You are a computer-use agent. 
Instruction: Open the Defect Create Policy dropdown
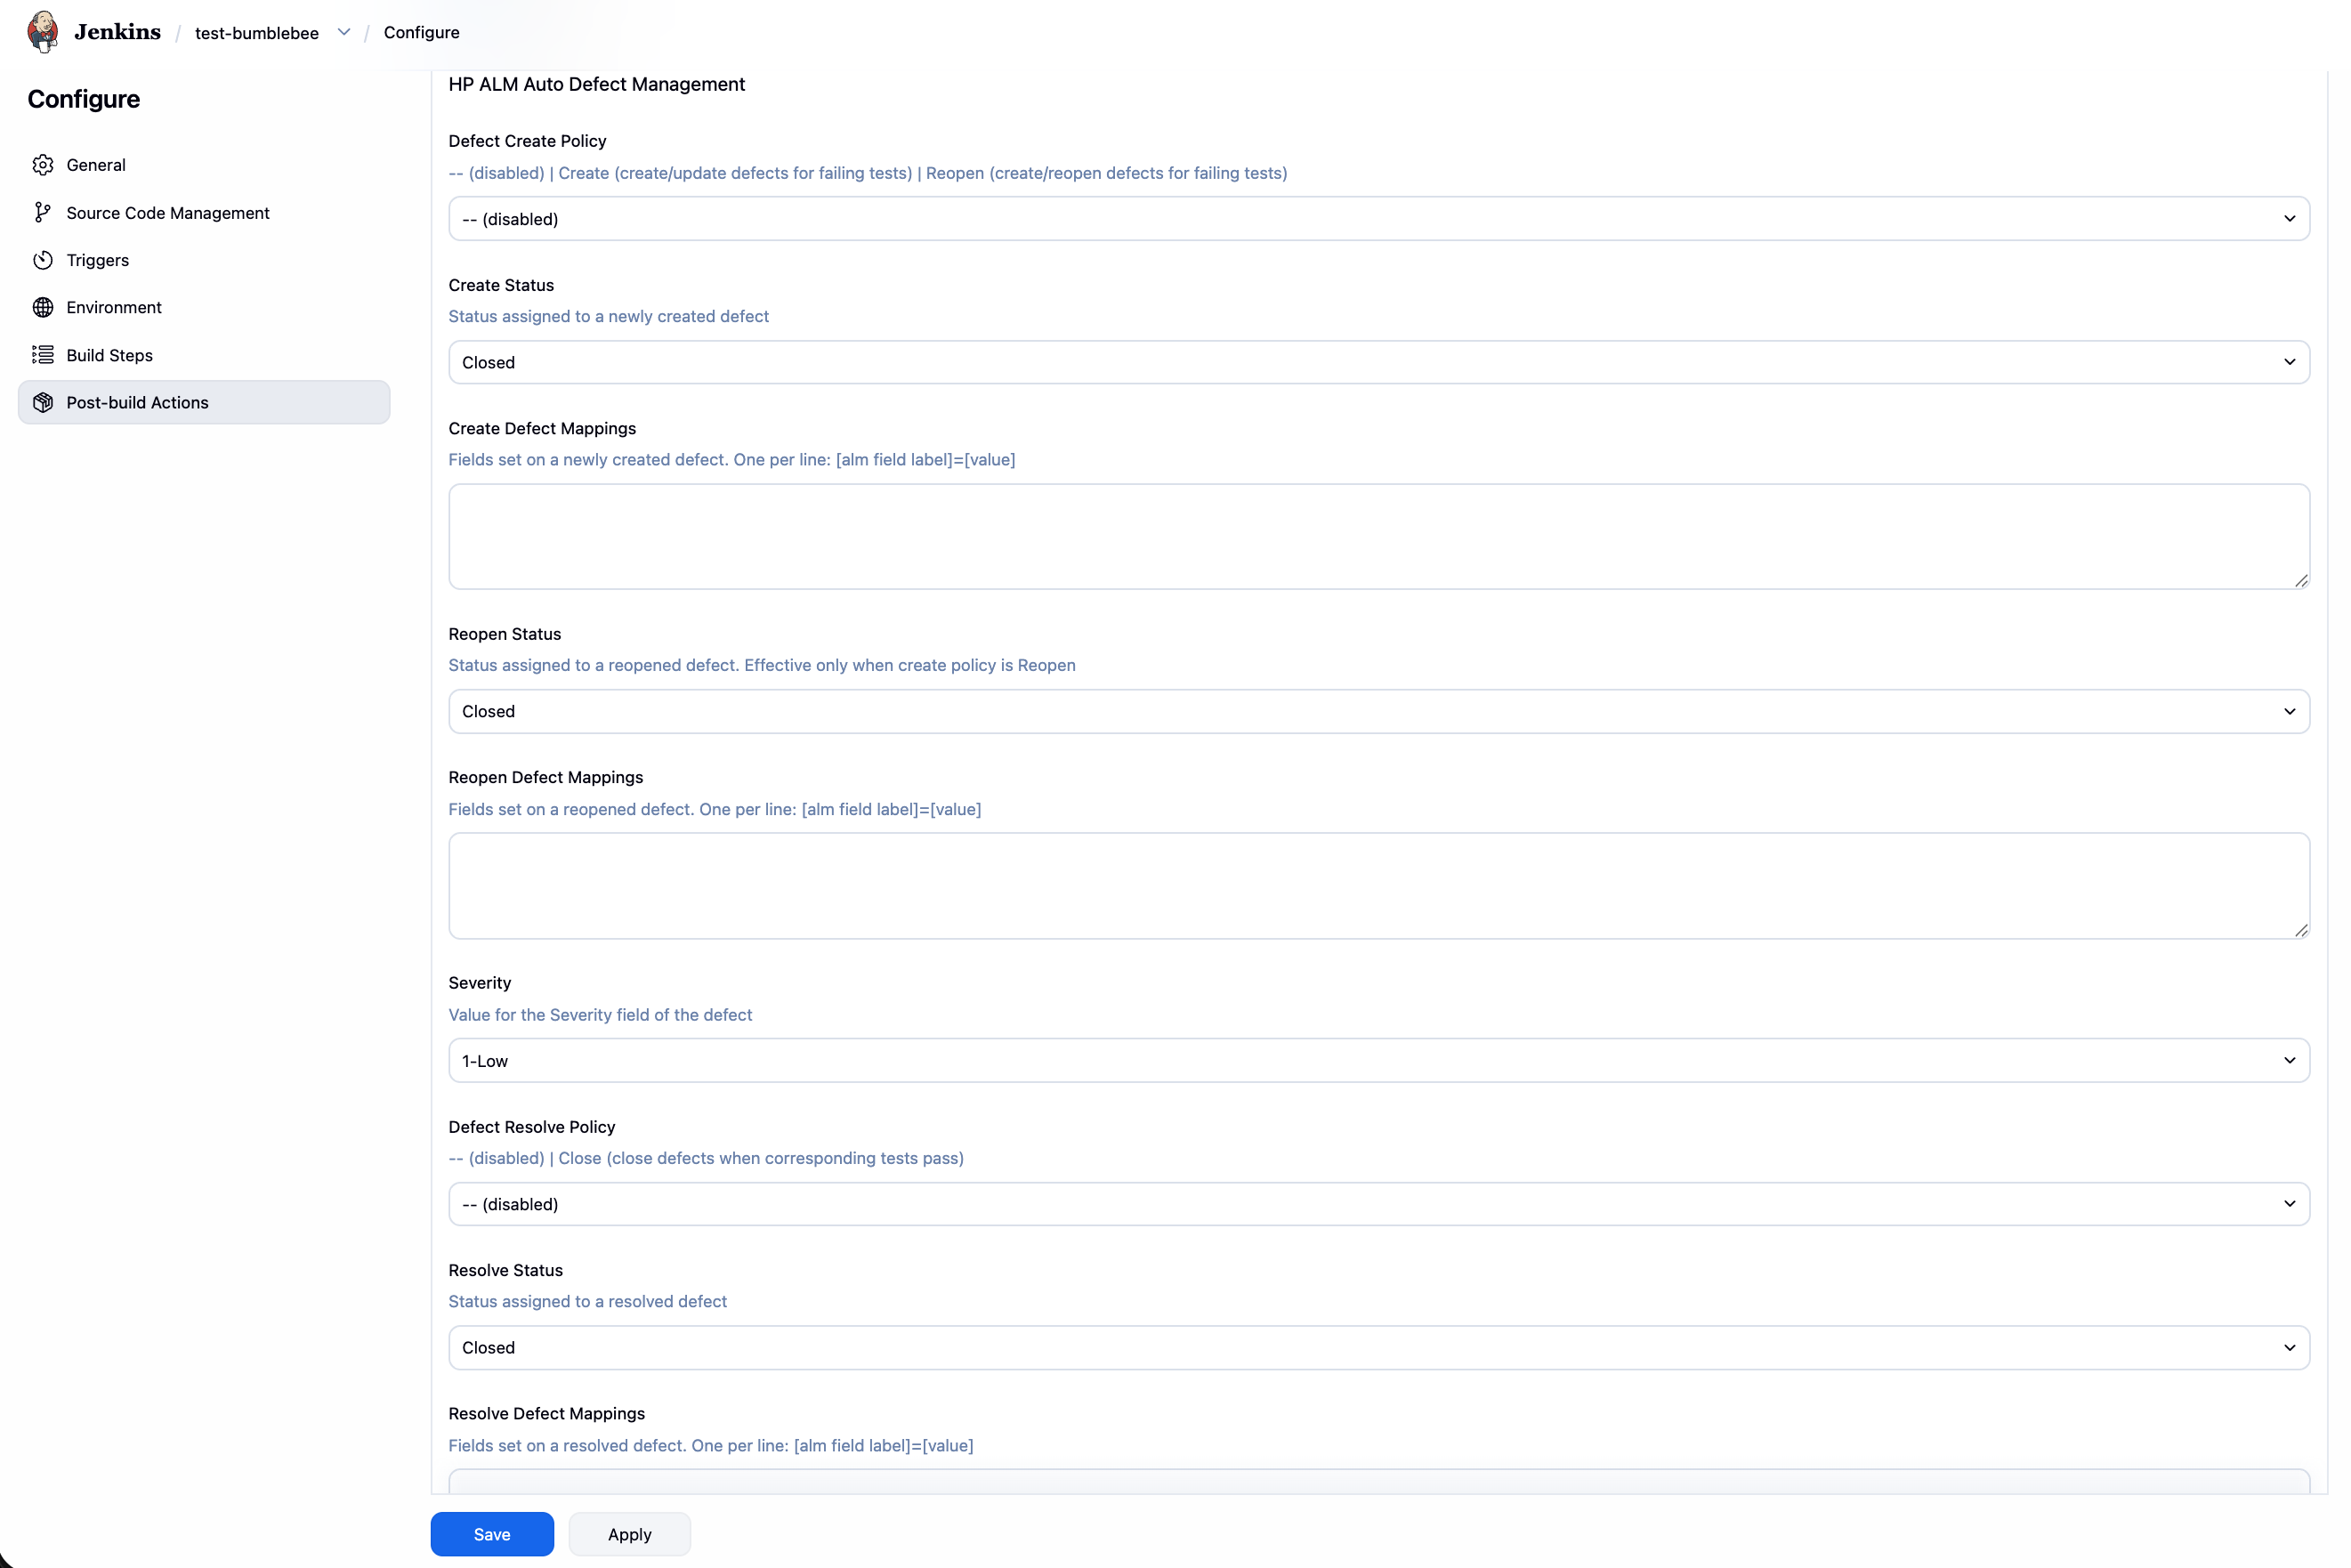point(1378,219)
